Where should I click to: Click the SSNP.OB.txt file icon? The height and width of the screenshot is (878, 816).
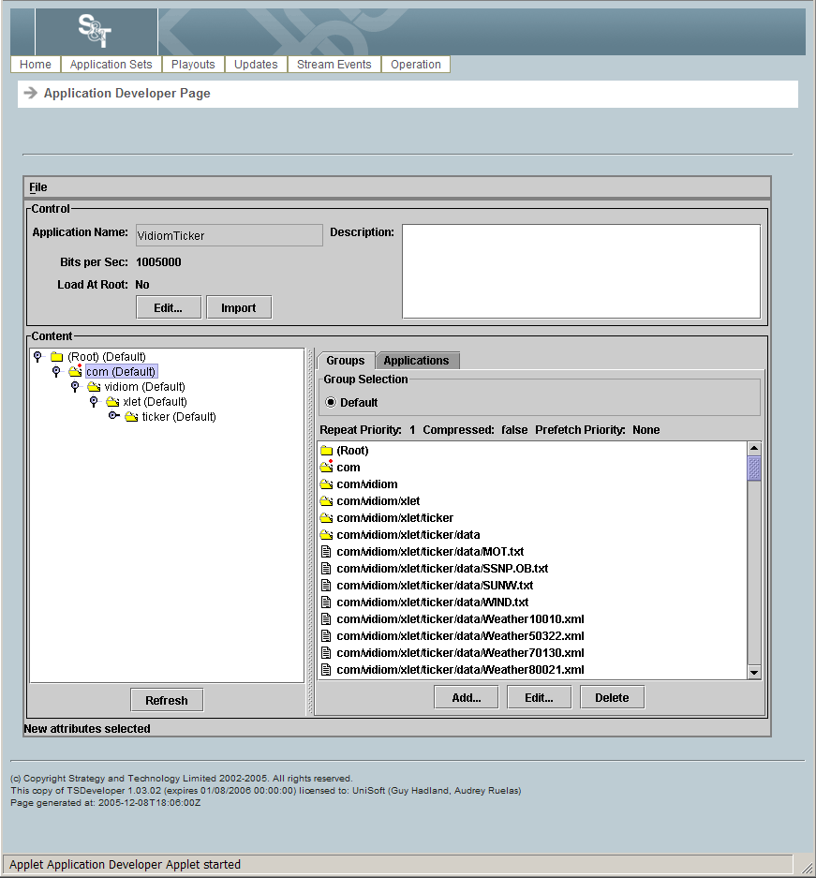pyautogui.click(x=326, y=569)
